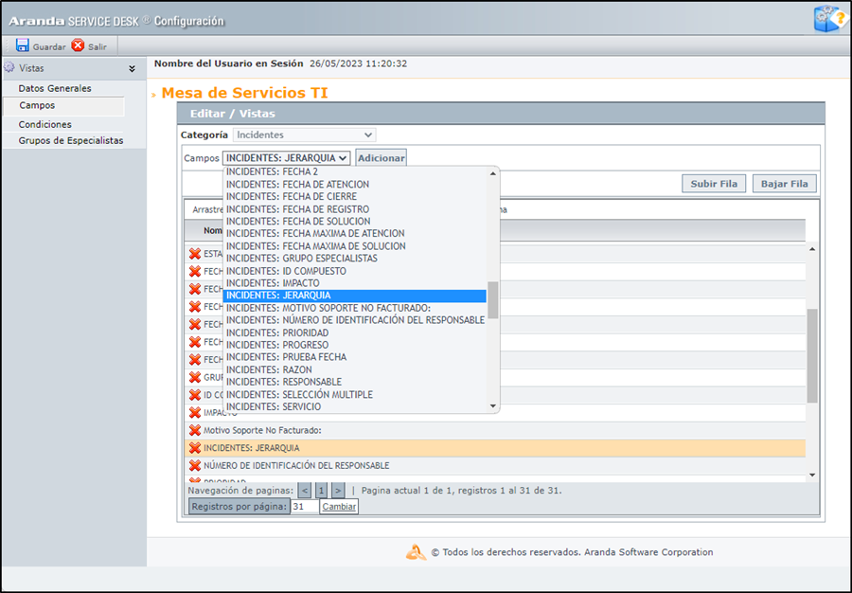Delete the ESTA row with red X
This screenshot has width=852, height=593.
[194, 254]
